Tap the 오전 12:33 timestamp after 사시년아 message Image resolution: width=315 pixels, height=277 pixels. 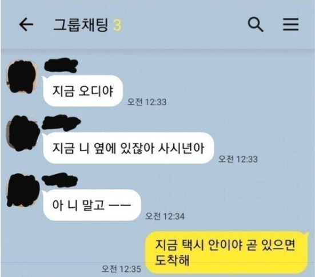pos(238,159)
